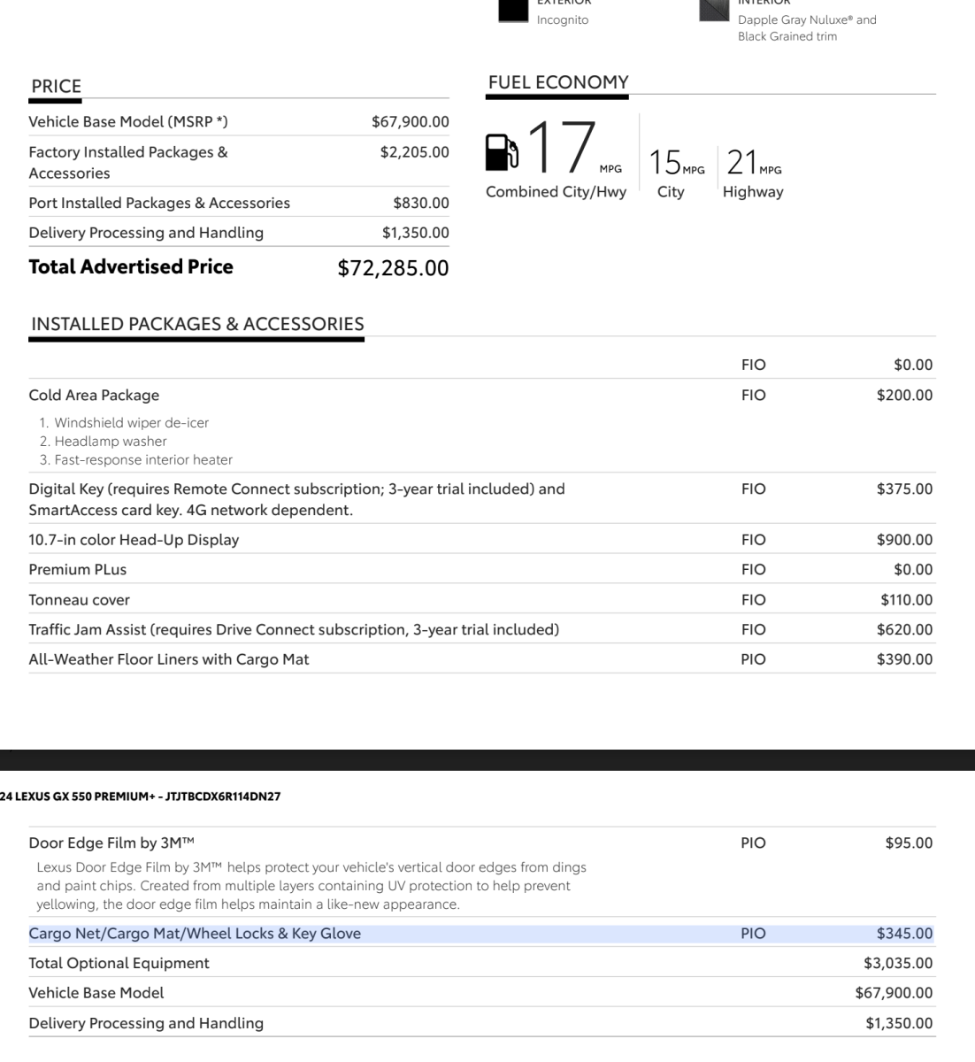Click the fuel pump icon

pyautogui.click(x=502, y=151)
